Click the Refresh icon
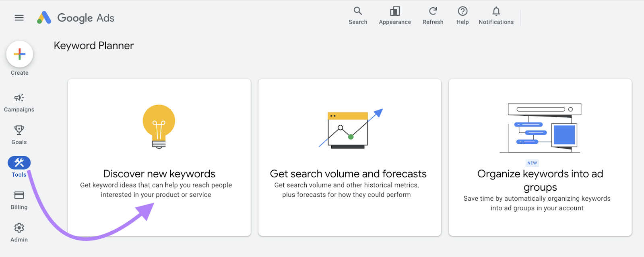 pyautogui.click(x=433, y=11)
